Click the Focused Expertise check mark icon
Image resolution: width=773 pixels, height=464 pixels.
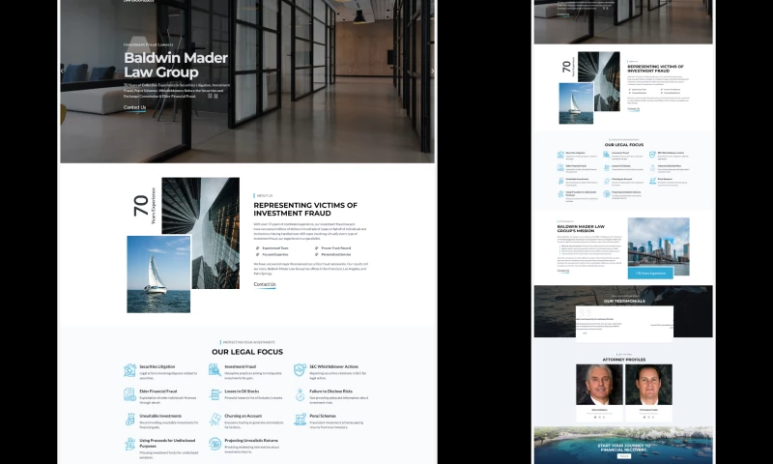point(257,254)
